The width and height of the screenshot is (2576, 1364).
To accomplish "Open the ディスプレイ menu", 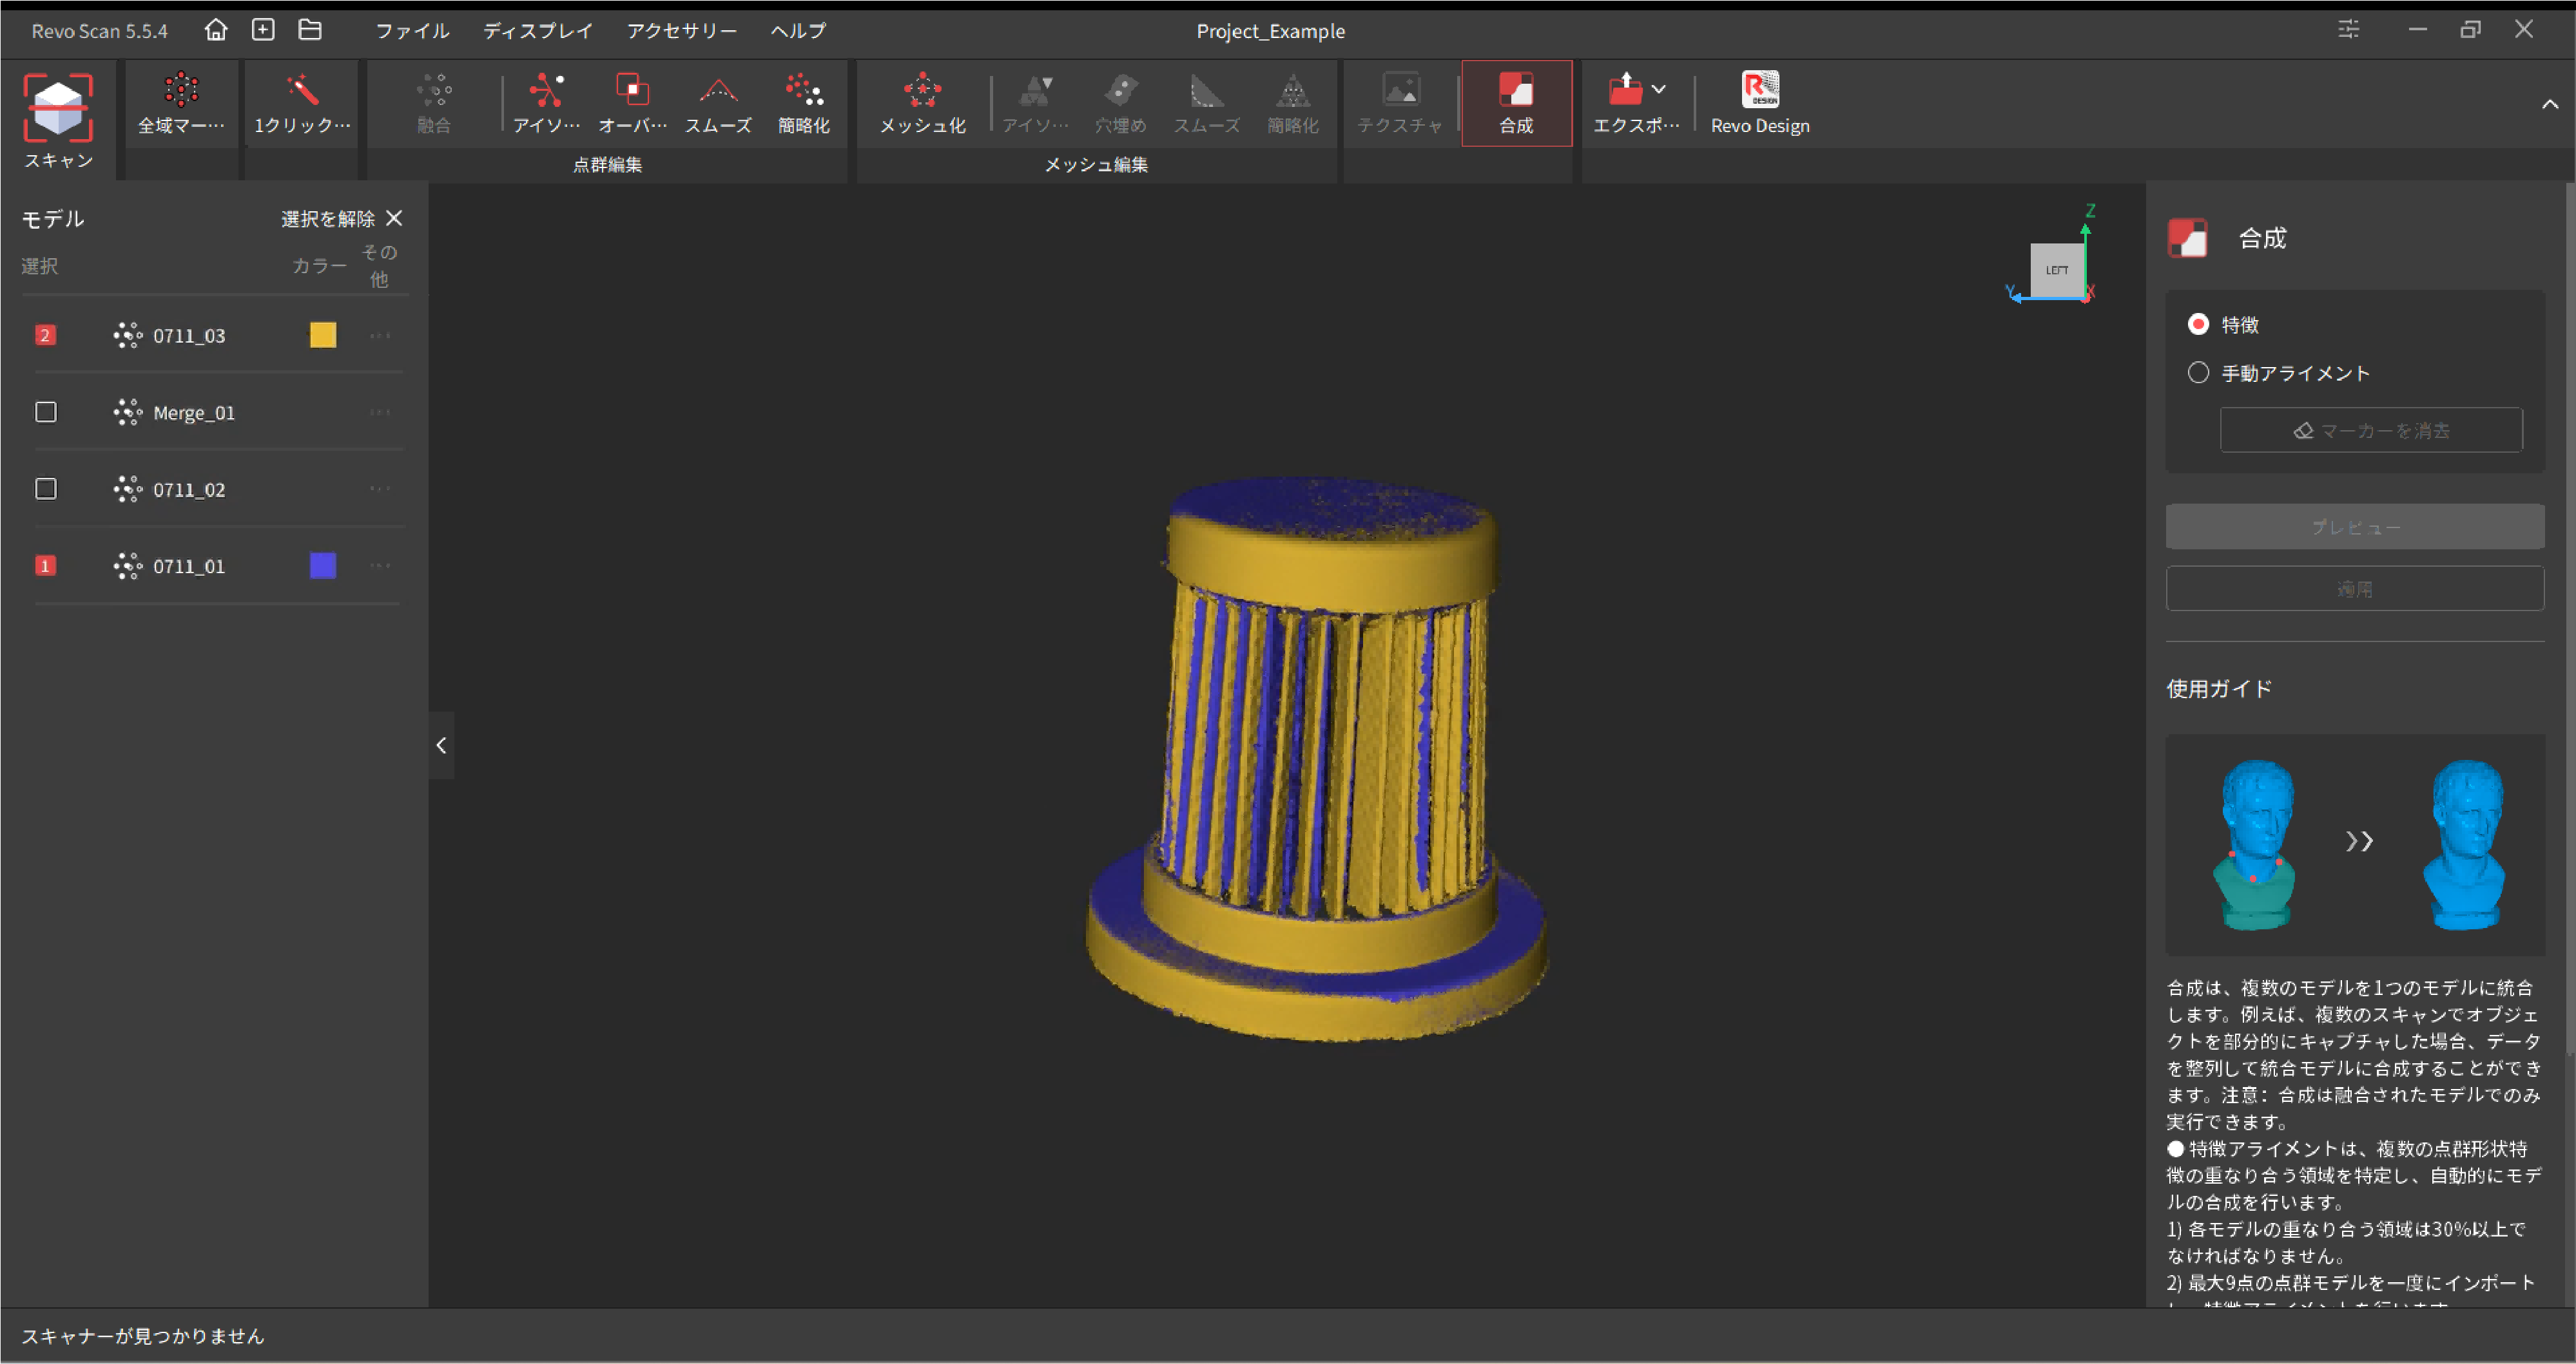I will 538,31.
